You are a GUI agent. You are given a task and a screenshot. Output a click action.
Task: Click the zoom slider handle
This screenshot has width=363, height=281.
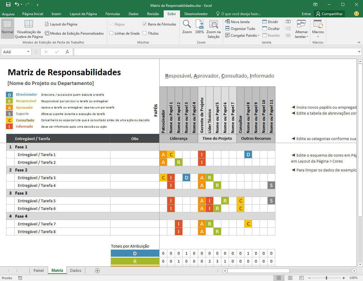click(326, 278)
